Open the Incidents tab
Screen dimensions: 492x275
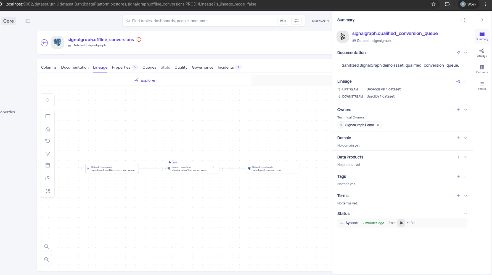(x=229, y=67)
